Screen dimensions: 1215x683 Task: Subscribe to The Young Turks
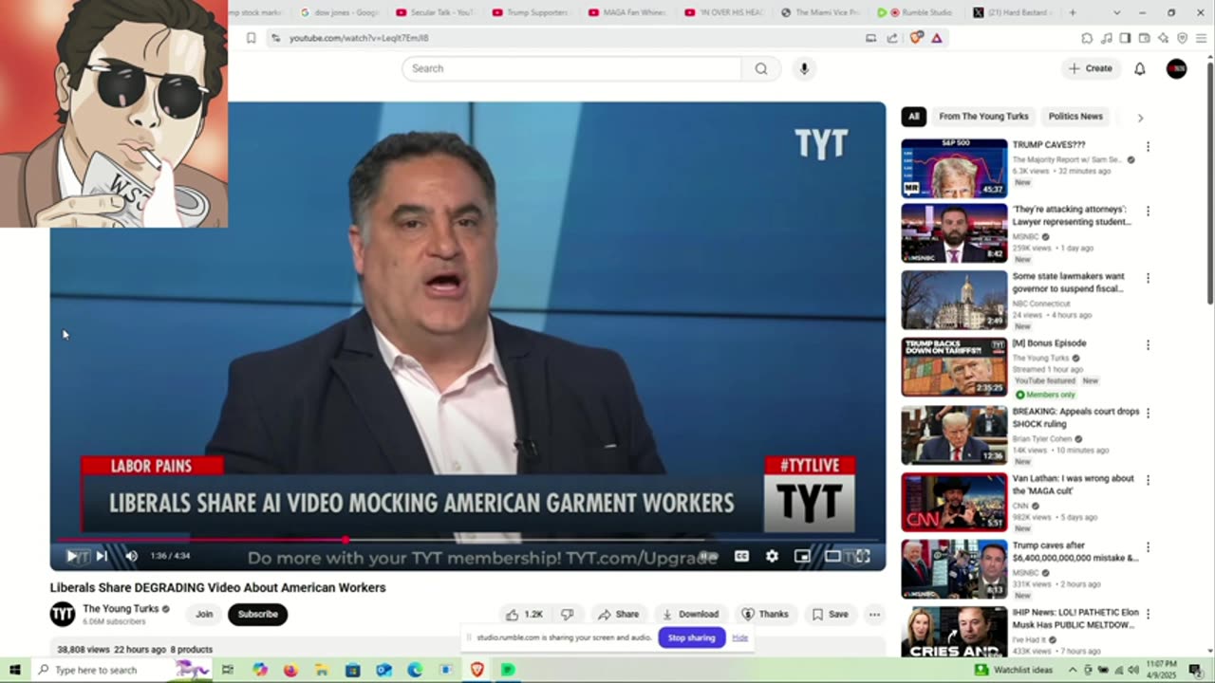click(x=257, y=615)
